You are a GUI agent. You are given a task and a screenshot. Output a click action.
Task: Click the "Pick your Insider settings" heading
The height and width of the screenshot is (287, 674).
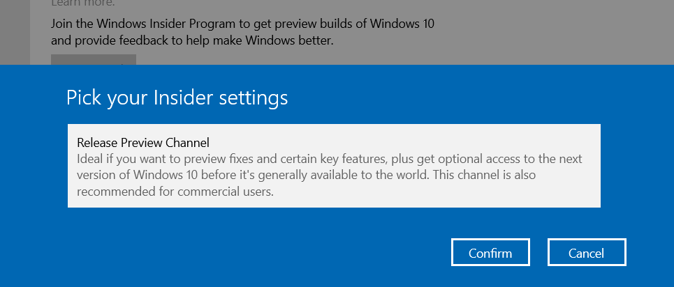coord(177,98)
